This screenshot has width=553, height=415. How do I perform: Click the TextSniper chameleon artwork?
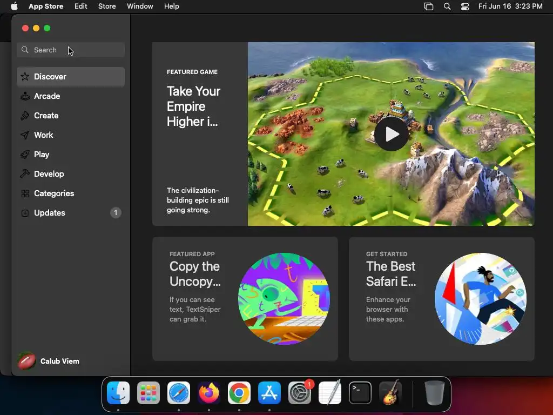[x=284, y=298]
